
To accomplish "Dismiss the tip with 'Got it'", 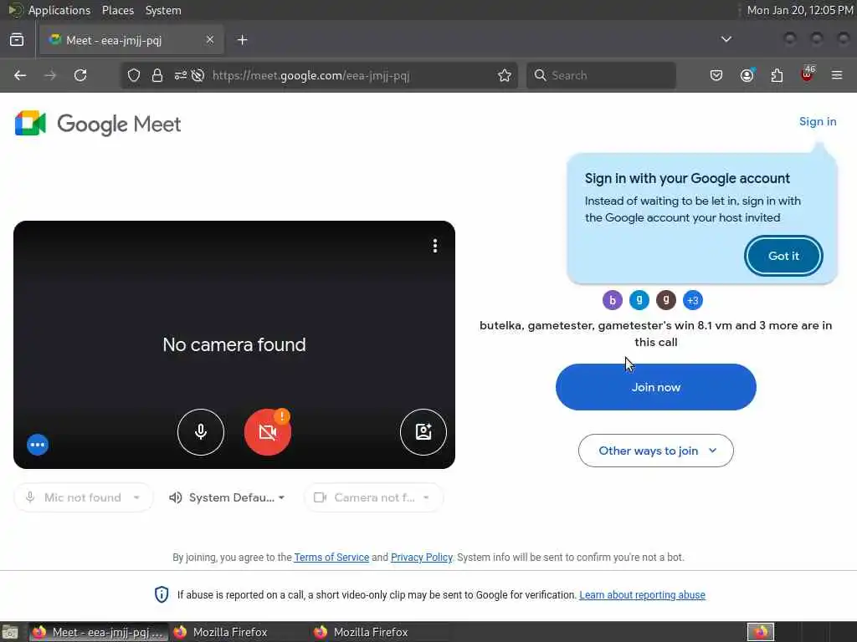I will point(783,256).
